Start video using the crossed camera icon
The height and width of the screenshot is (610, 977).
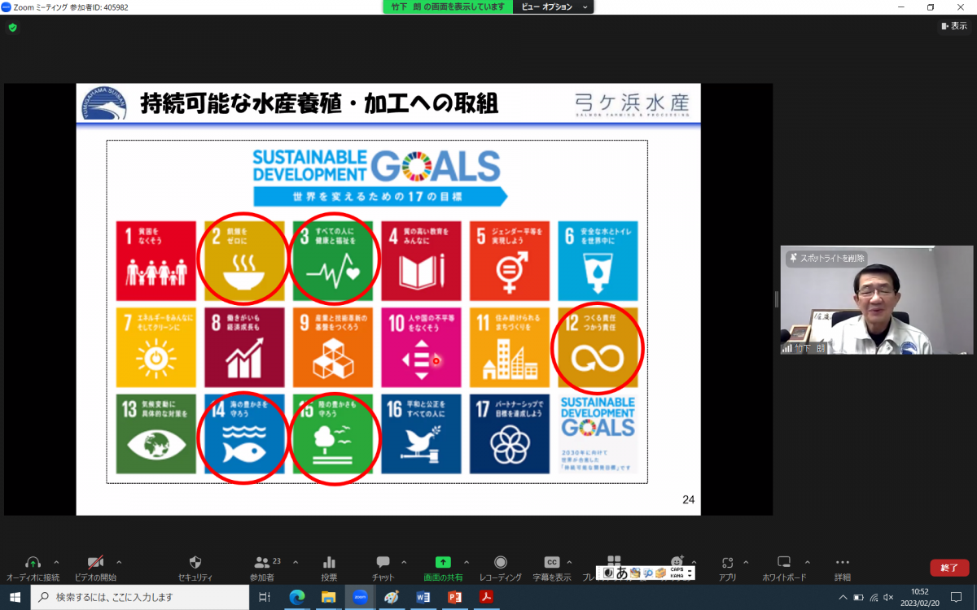pyautogui.click(x=95, y=563)
